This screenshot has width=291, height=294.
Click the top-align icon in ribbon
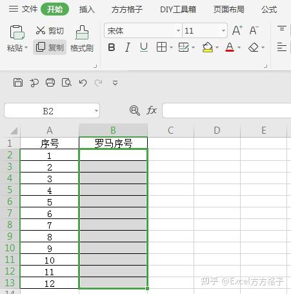(282, 28)
